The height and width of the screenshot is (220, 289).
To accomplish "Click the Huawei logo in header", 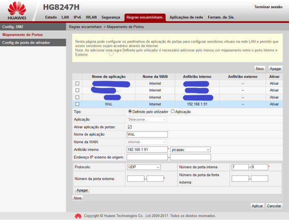I will 17,11.
